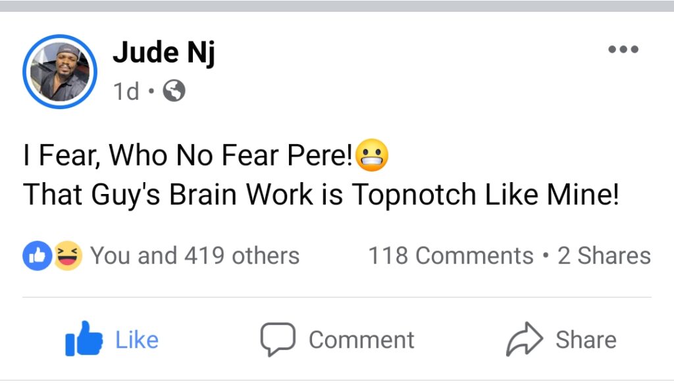Click the blue thumbs-up reaction icon
This screenshot has height=388, width=674.
(38, 256)
